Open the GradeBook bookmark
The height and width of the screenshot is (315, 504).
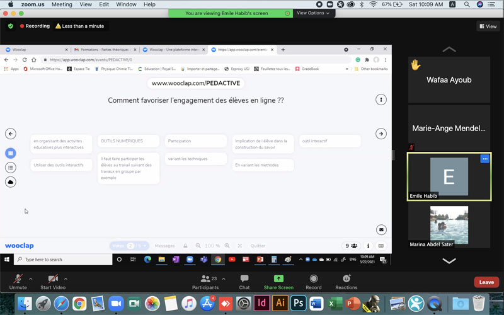click(307, 69)
